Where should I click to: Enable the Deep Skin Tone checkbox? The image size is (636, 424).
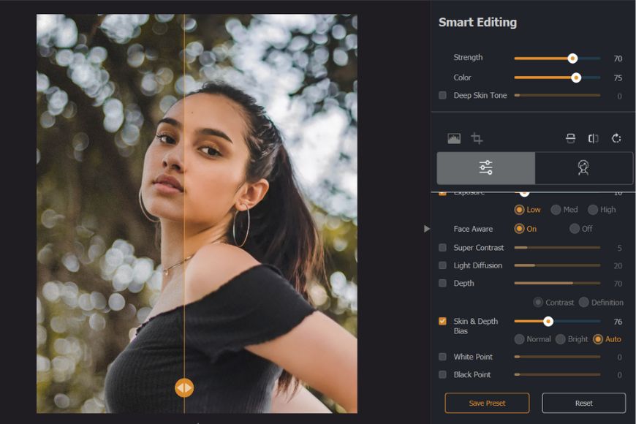tap(442, 95)
